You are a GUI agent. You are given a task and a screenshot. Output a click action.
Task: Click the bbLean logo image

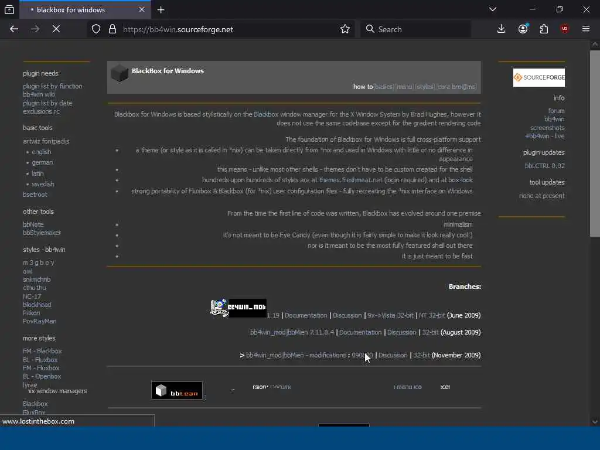[x=177, y=391]
